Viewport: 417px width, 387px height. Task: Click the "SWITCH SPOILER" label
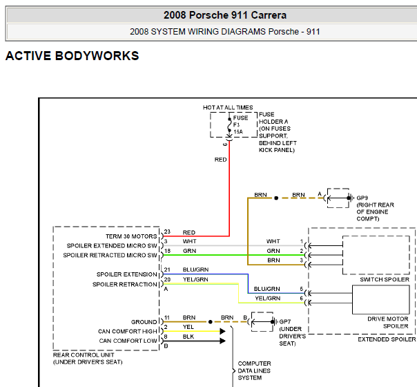point(385,279)
